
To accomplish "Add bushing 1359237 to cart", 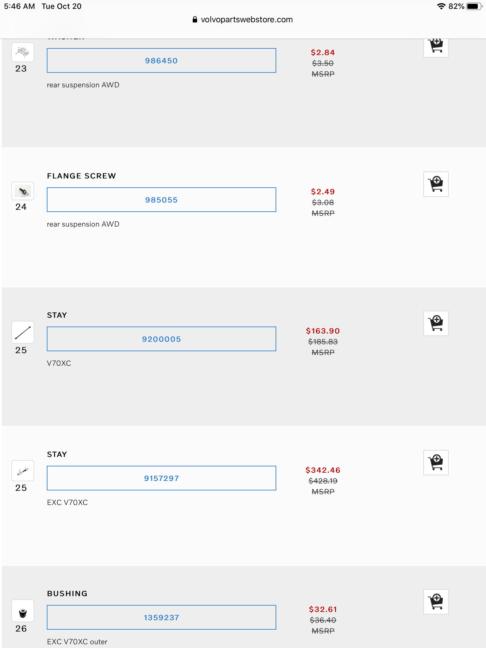I will click(x=436, y=602).
